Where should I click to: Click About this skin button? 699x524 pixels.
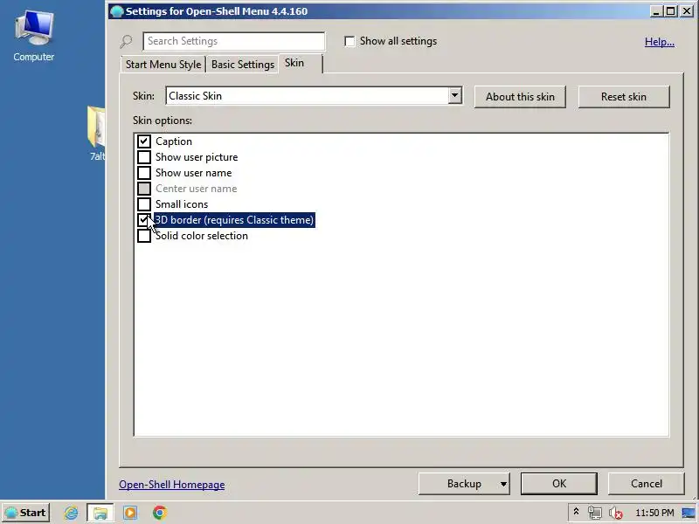pos(520,97)
